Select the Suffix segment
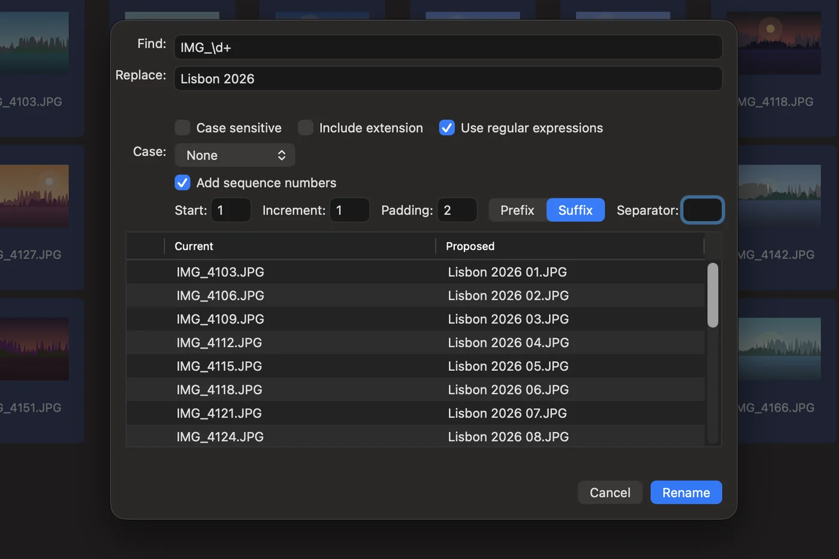The image size is (839, 559). point(575,210)
